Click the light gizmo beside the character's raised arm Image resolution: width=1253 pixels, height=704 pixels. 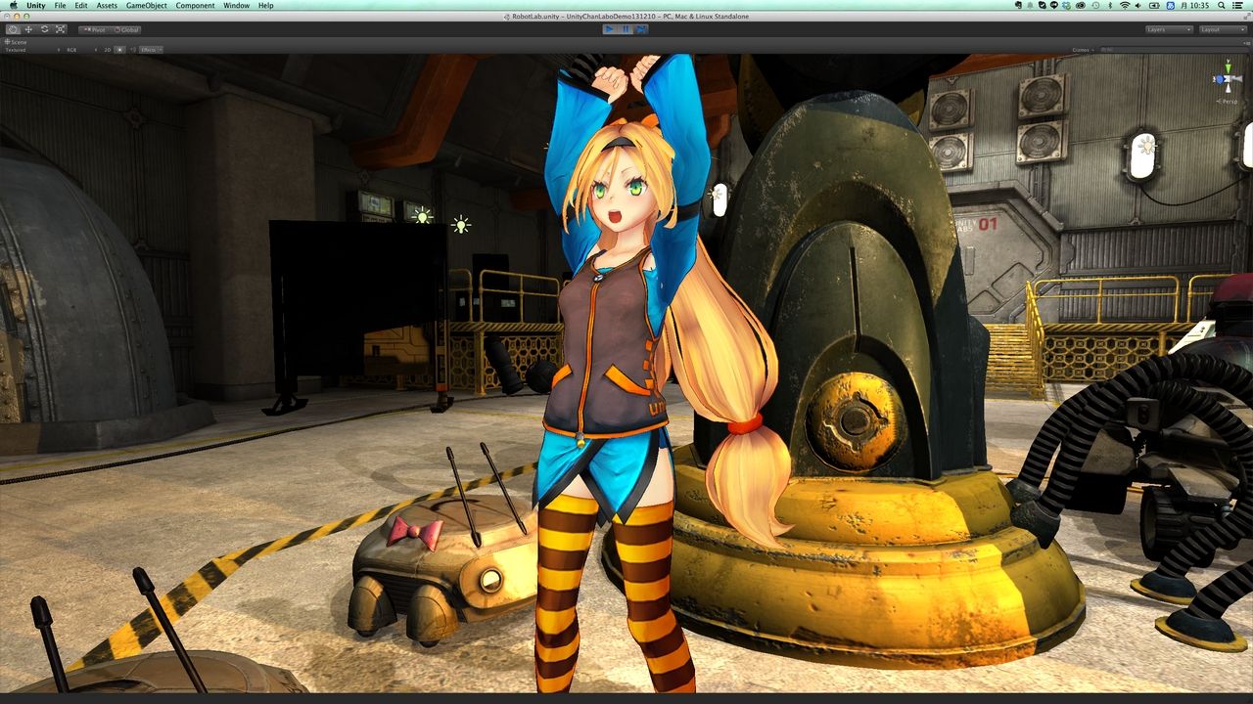[x=717, y=195]
